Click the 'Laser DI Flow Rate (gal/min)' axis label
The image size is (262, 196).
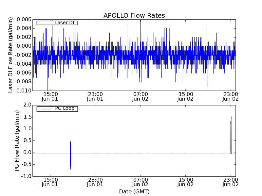click(x=10, y=55)
